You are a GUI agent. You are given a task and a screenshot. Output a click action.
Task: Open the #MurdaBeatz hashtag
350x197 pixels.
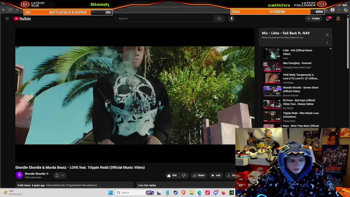(89, 185)
